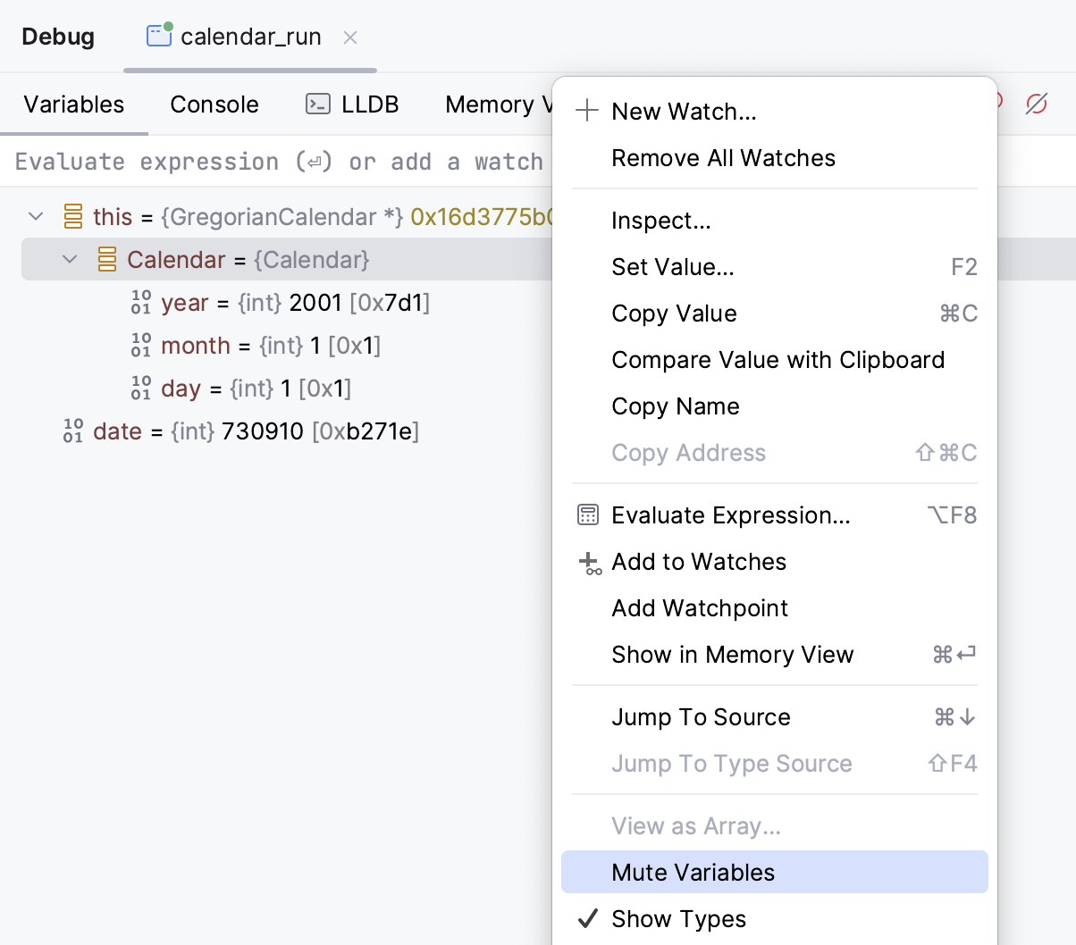Select Jump To Source menu entry
The width and height of the screenshot is (1076, 945).
click(x=701, y=717)
